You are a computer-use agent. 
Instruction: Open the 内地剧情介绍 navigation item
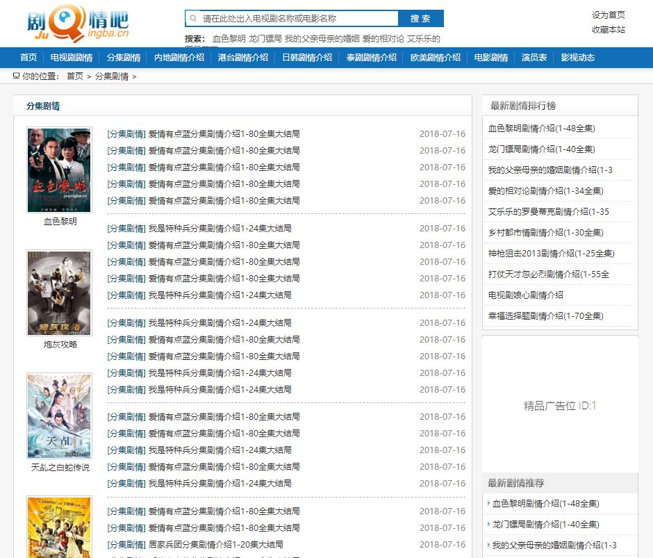[x=179, y=58]
